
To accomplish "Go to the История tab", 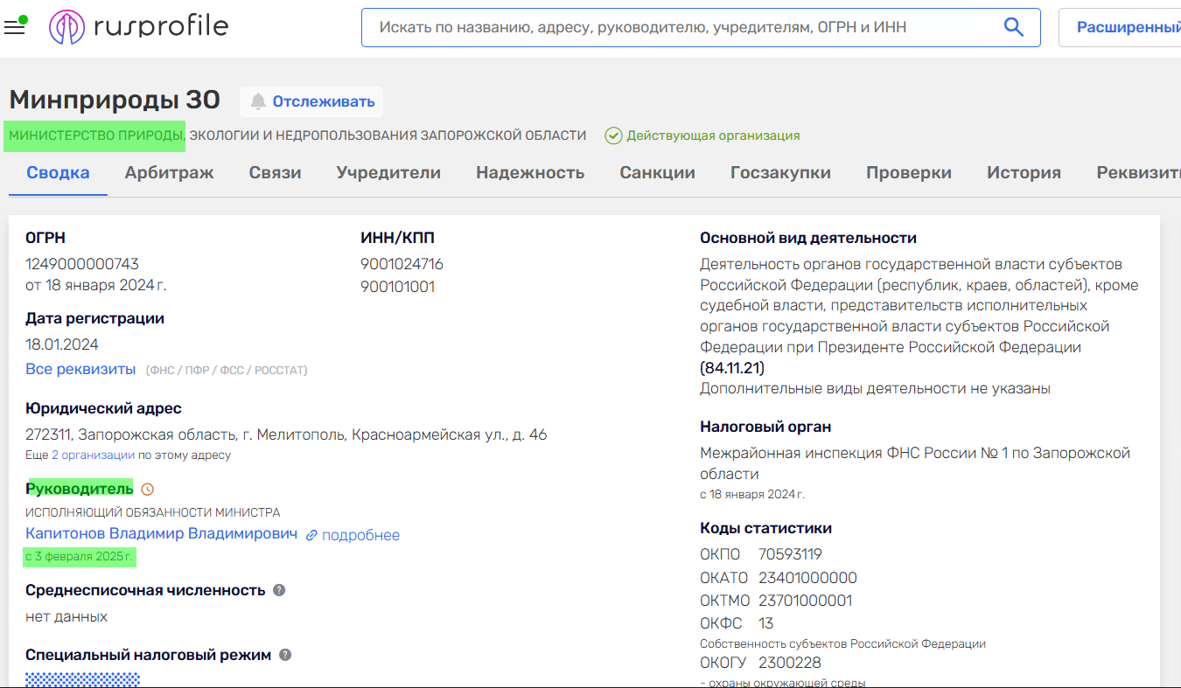I will pos(1024,172).
